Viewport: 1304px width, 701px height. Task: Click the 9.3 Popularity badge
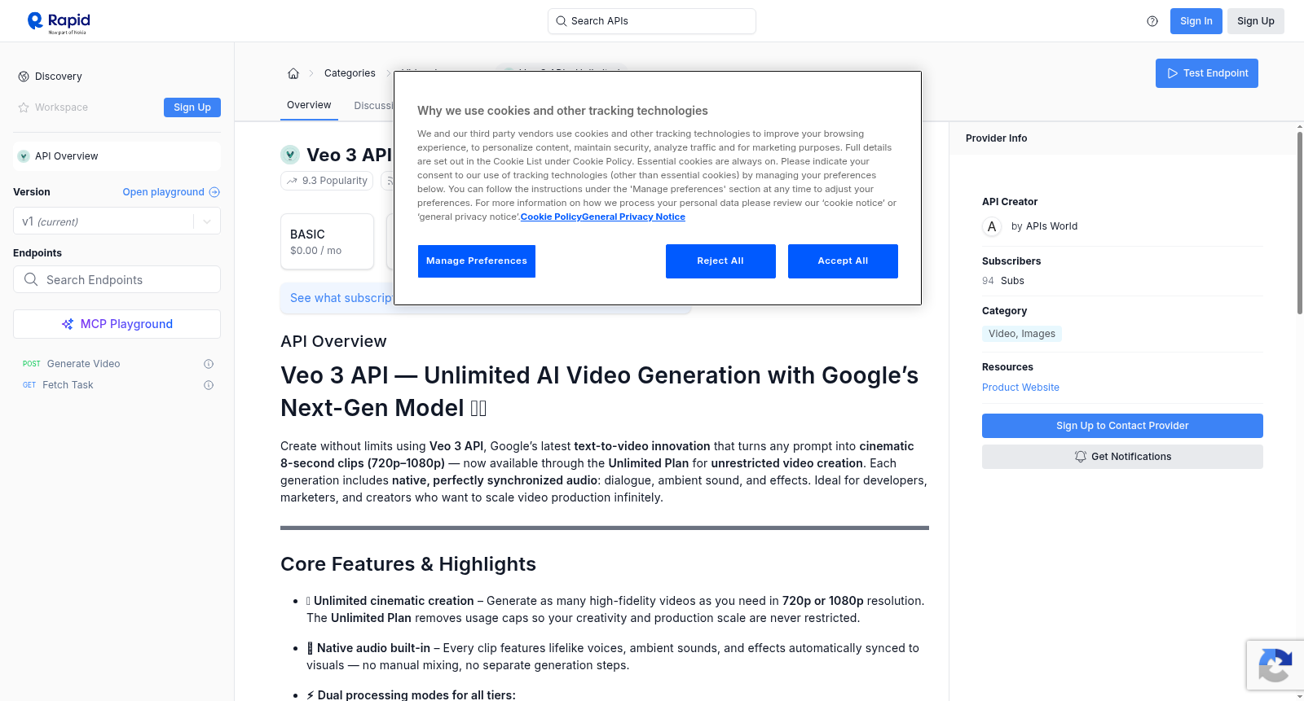pyautogui.click(x=327, y=181)
